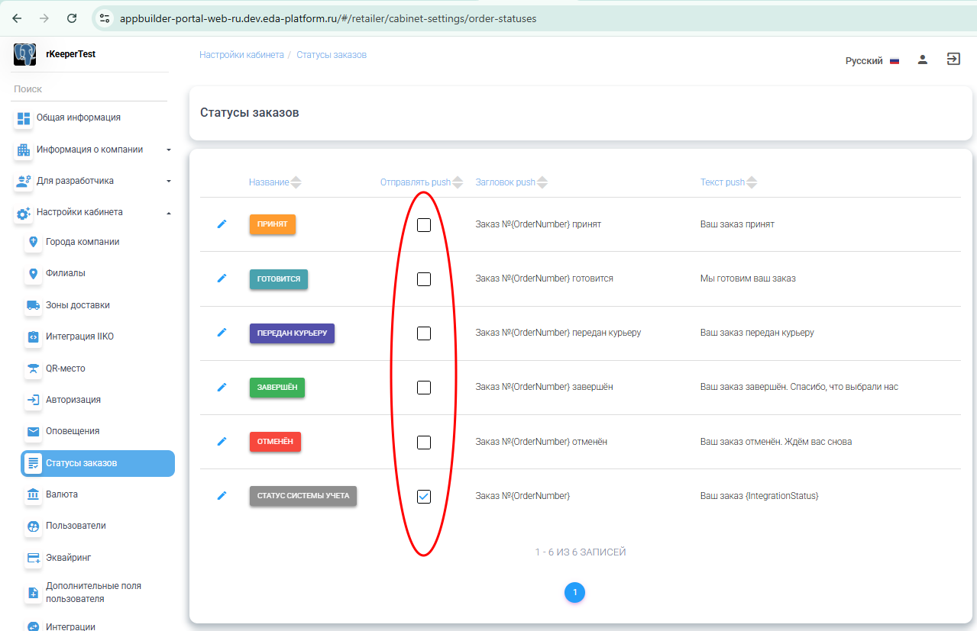Viewport: 977px width, 631px height.
Task: Click the green ЗАВЕРШЁН status badge
Action: point(277,388)
